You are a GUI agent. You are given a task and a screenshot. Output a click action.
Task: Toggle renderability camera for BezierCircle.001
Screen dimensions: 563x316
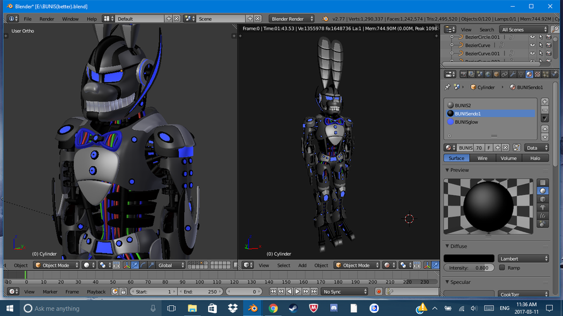(549, 37)
